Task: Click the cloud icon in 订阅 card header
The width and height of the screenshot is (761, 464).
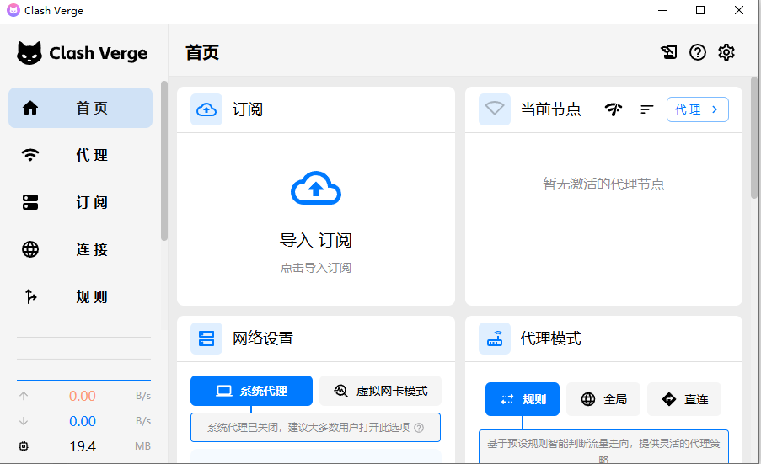Action: 206,109
